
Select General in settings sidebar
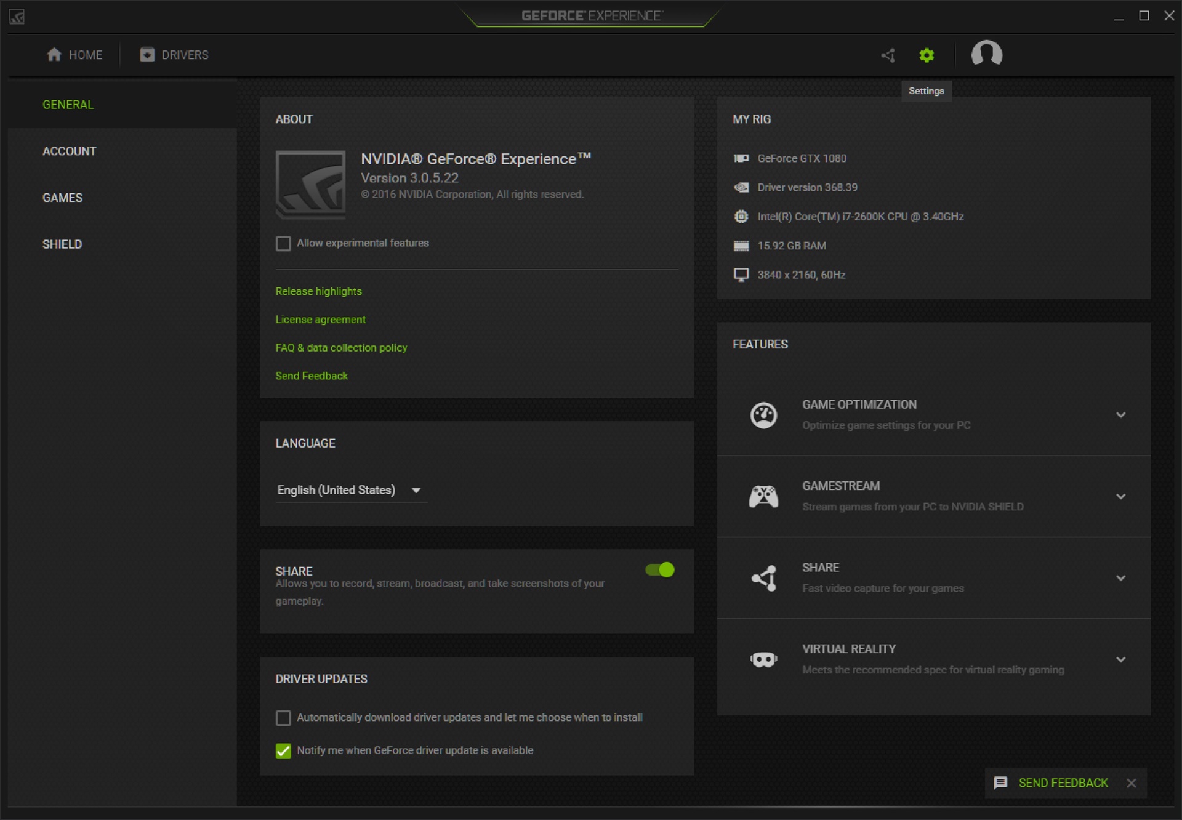(68, 105)
